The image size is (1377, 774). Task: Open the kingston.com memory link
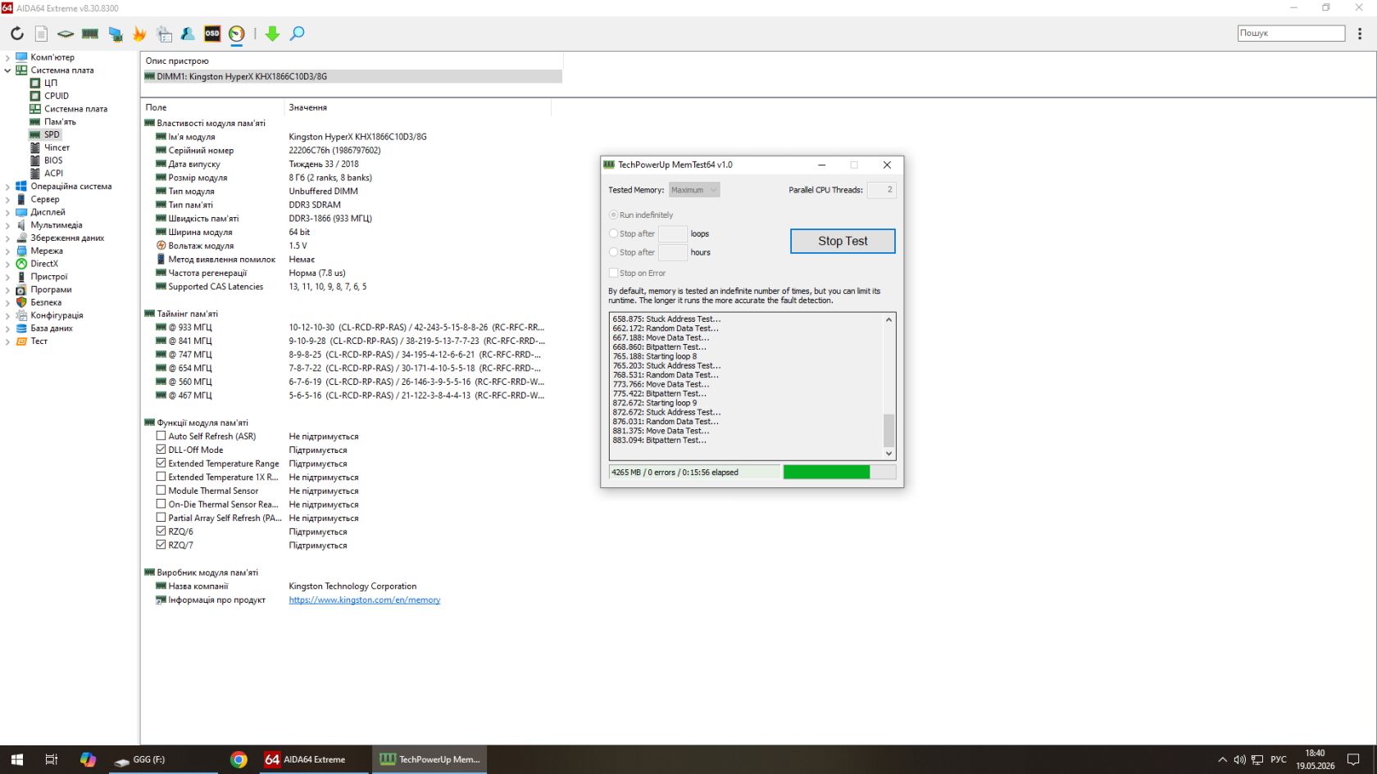coord(364,600)
